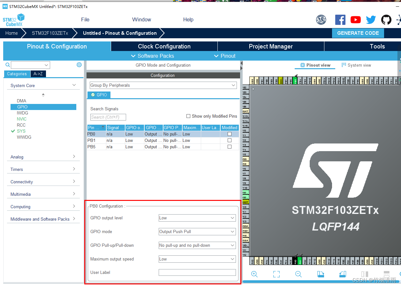Screen dimensions: 401x286
Task: Click the Pinout view chip icon
Action: (303, 65)
